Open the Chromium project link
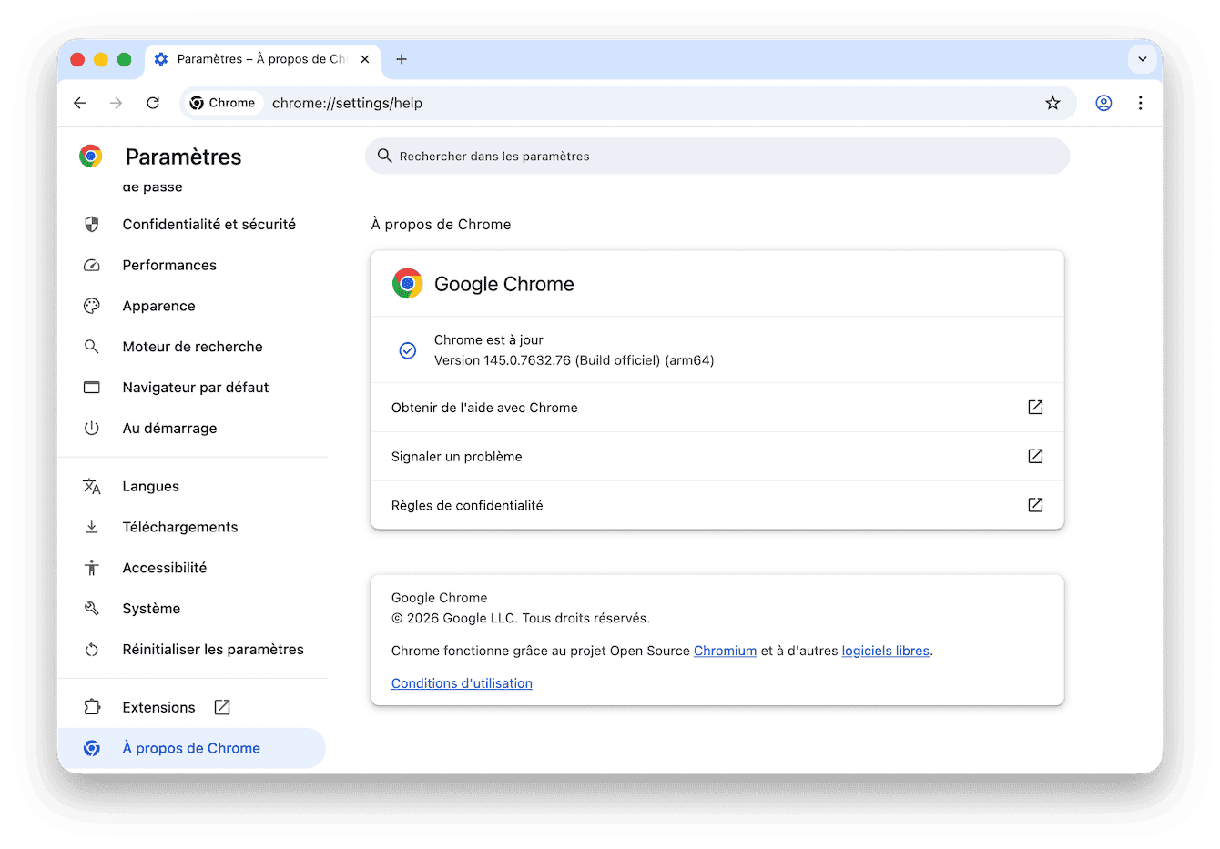 click(x=725, y=651)
